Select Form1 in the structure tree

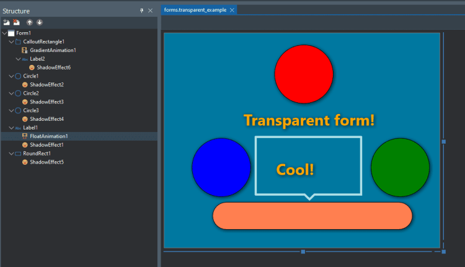[24, 33]
